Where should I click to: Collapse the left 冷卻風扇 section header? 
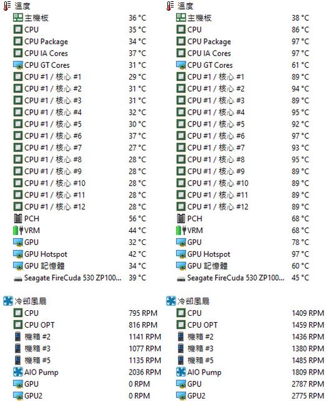pyautogui.click(x=25, y=301)
